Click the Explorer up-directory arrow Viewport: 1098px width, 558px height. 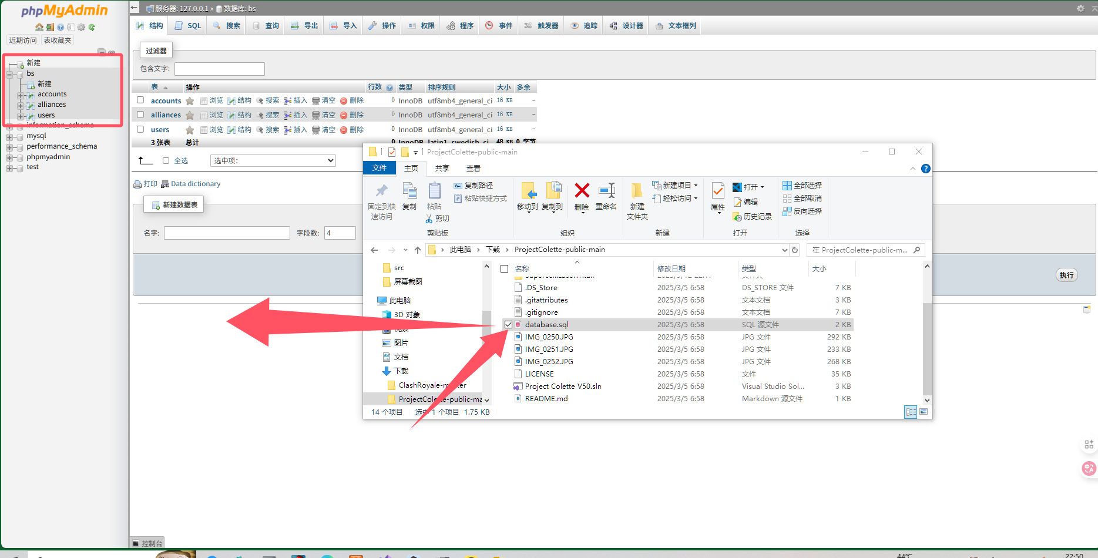(418, 250)
